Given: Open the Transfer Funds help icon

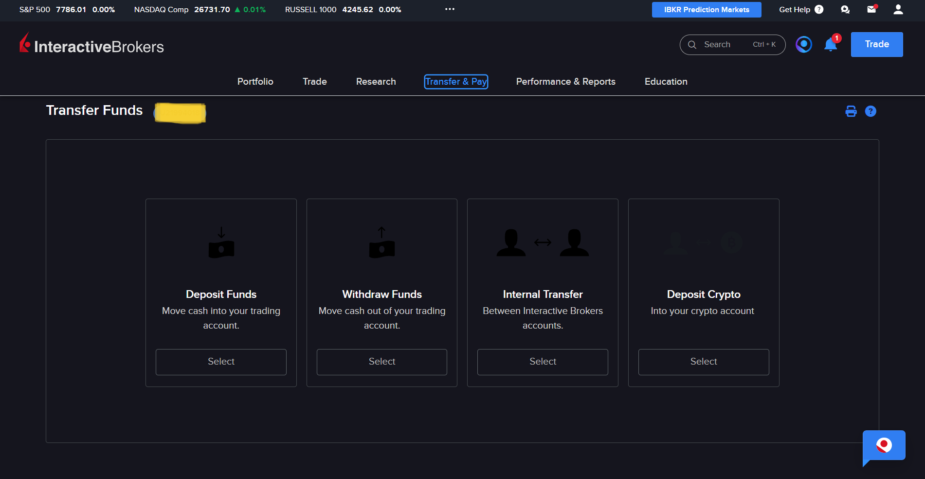Looking at the screenshot, I should (871, 111).
